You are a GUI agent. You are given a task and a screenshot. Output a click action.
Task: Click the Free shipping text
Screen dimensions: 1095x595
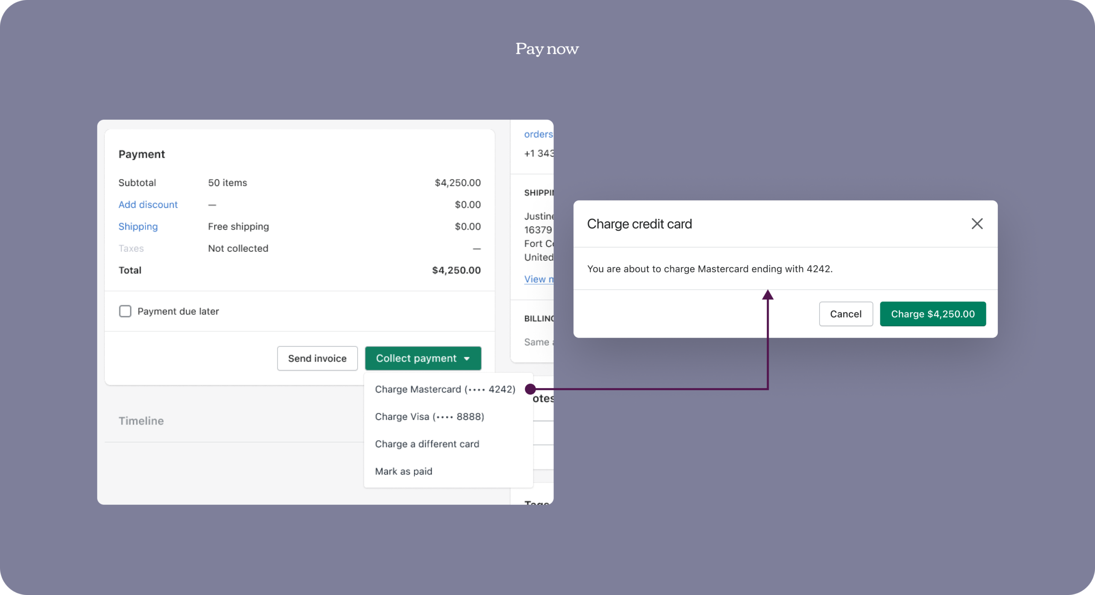pos(238,227)
